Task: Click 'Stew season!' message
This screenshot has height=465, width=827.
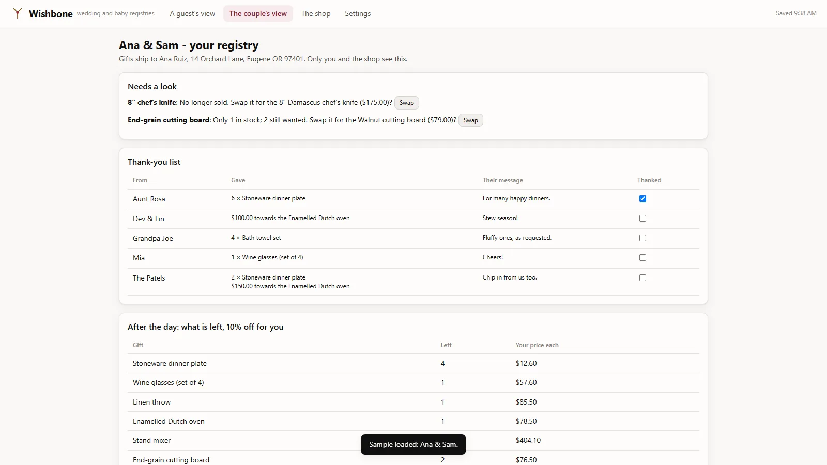Action: pyautogui.click(x=500, y=218)
